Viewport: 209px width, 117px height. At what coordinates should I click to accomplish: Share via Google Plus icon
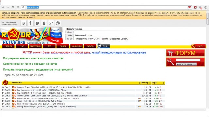(51, 23)
